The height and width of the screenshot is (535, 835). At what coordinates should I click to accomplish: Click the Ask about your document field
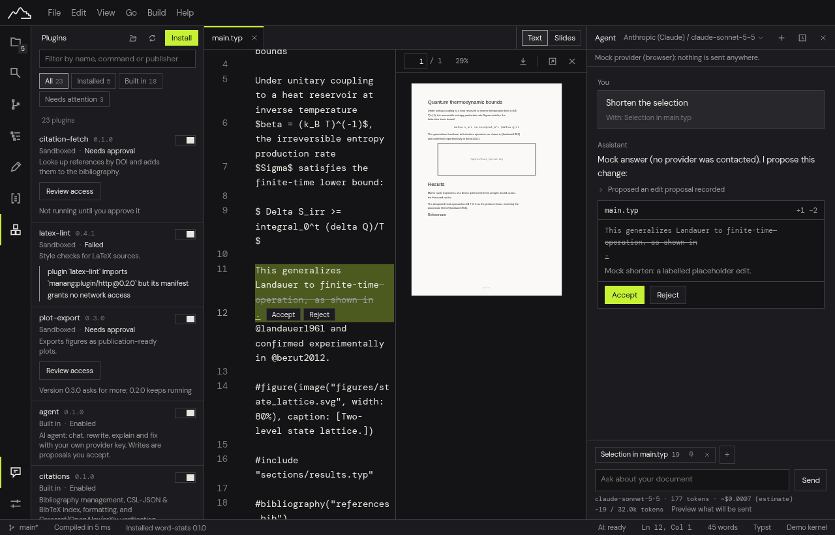(692, 480)
